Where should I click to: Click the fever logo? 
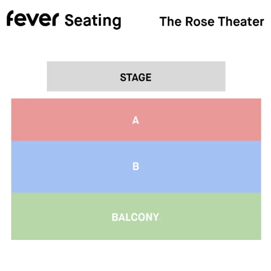pyautogui.click(x=33, y=19)
